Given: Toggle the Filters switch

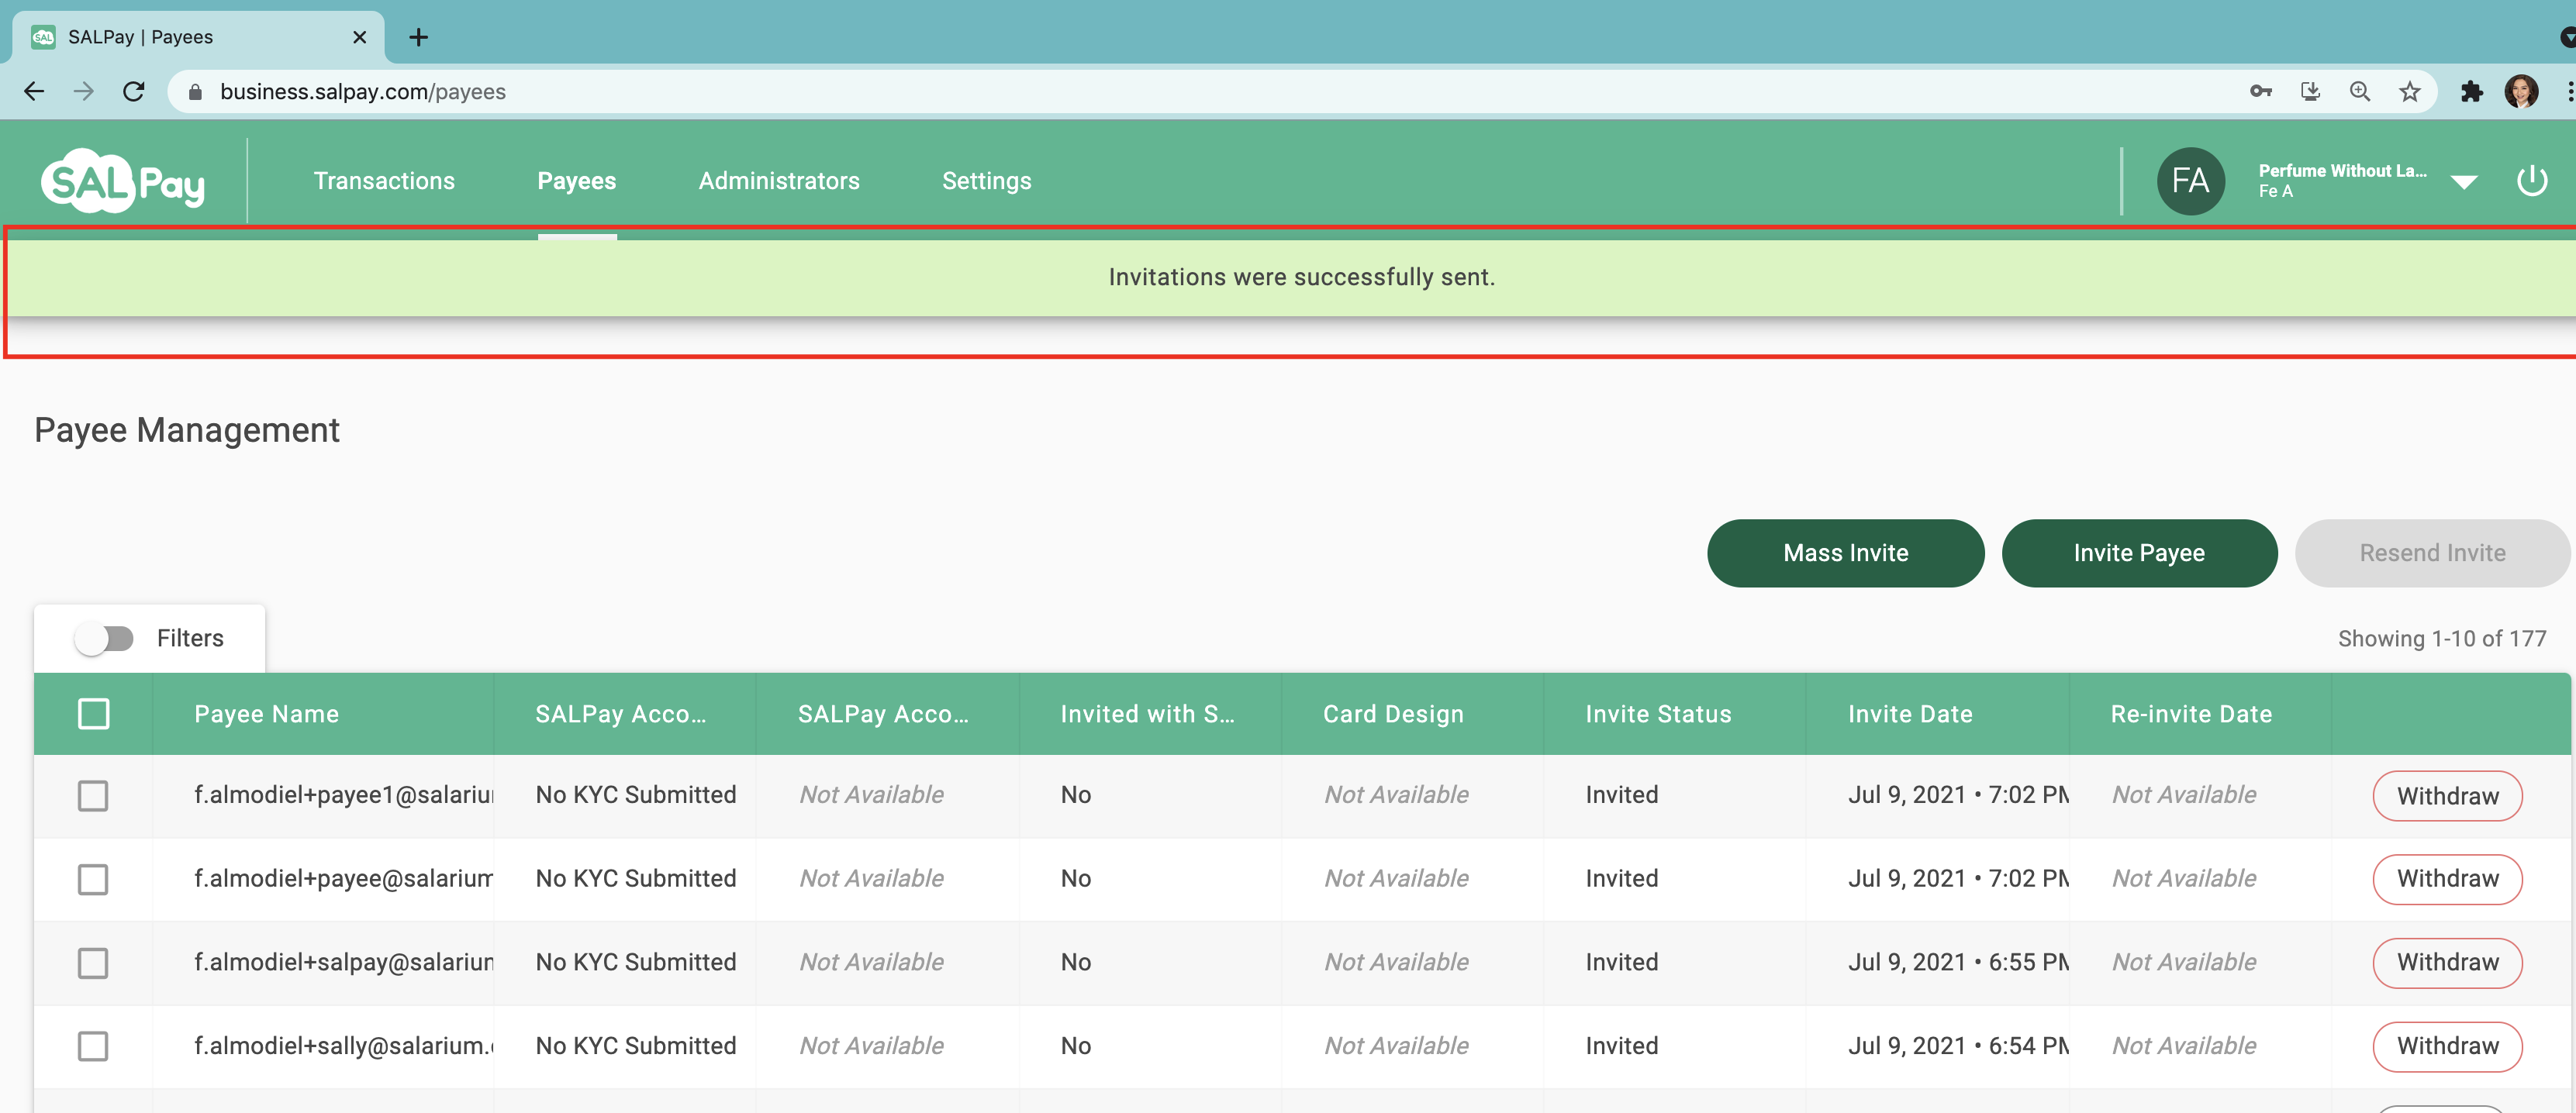Looking at the screenshot, I should [105, 639].
